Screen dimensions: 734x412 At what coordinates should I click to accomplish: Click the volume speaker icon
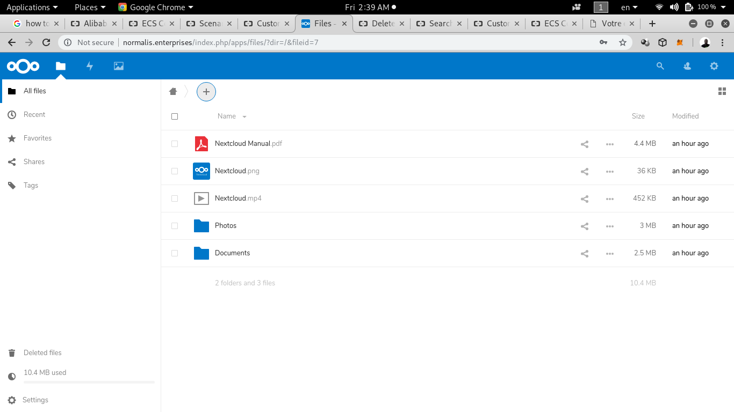click(674, 7)
